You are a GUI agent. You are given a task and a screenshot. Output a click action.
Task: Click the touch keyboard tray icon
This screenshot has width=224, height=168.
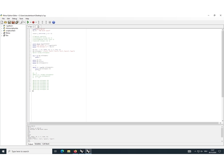coord(189,151)
